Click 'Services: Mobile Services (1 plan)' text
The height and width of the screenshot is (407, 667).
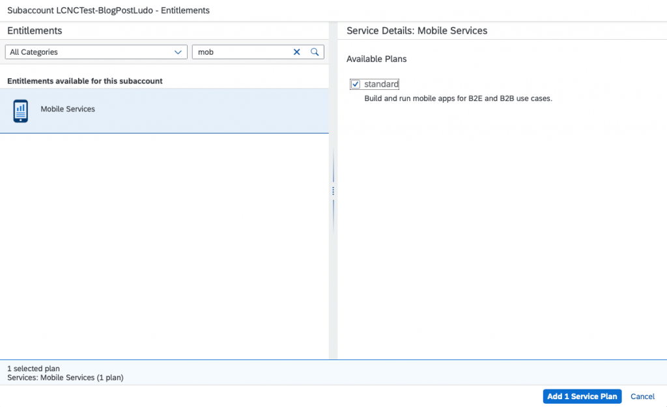pos(66,378)
